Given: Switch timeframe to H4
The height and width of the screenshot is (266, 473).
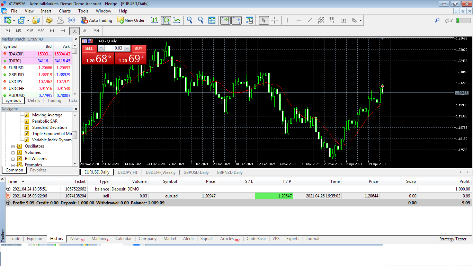Looking at the screenshot, I should click(63, 31).
